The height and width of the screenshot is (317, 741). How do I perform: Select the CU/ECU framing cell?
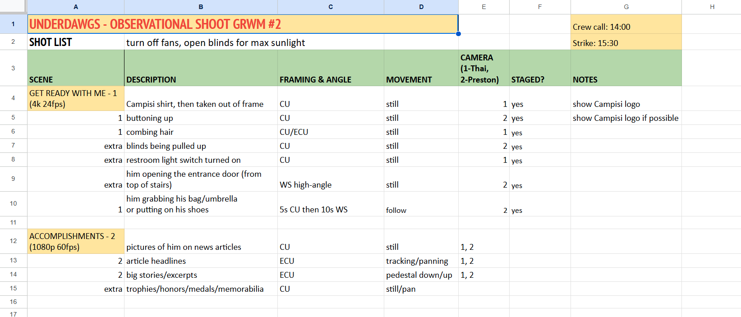[331, 132]
